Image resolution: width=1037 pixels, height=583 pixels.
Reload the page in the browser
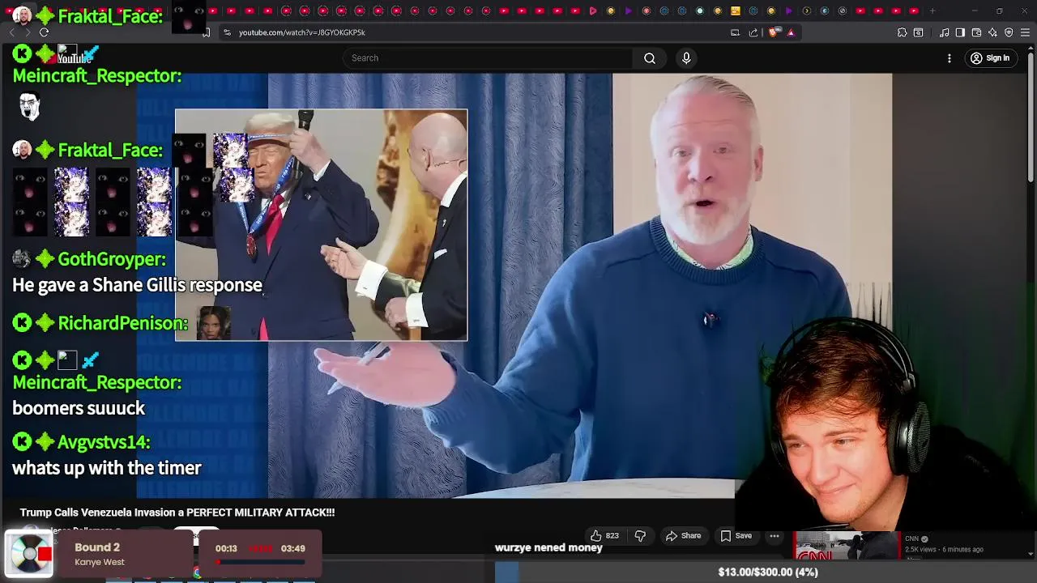(x=44, y=32)
